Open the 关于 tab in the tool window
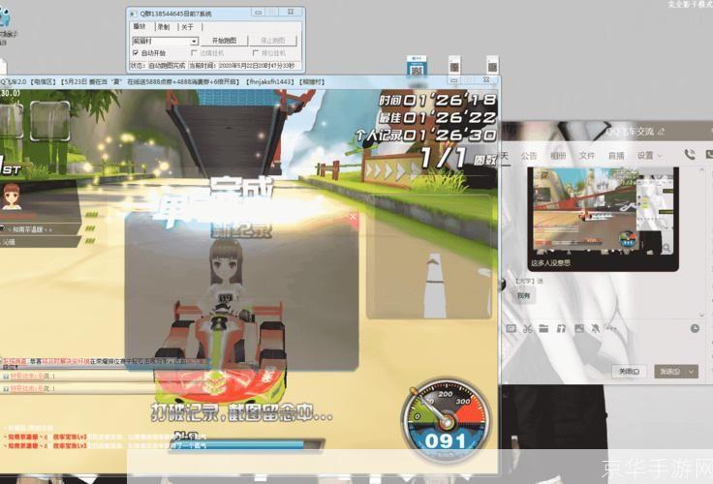 (x=187, y=27)
